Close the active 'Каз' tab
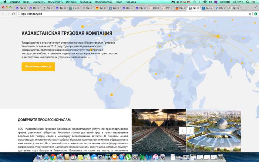Image resolution: width=259 pixels, height=162 pixels. pyautogui.click(x=198, y=8)
